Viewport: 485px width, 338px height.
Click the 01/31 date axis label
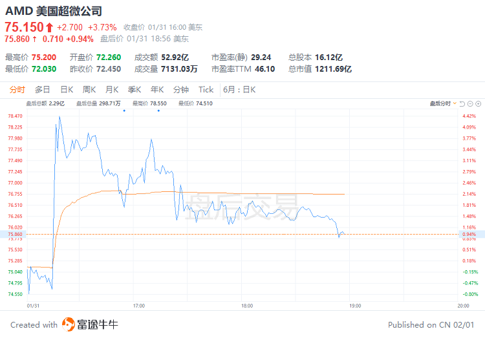tap(33, 306)
